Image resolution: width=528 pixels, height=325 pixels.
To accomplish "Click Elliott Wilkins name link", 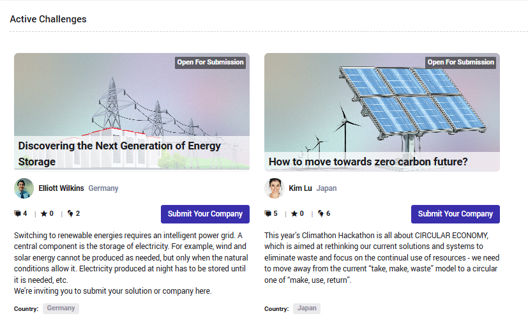I will tap(61, 188).
